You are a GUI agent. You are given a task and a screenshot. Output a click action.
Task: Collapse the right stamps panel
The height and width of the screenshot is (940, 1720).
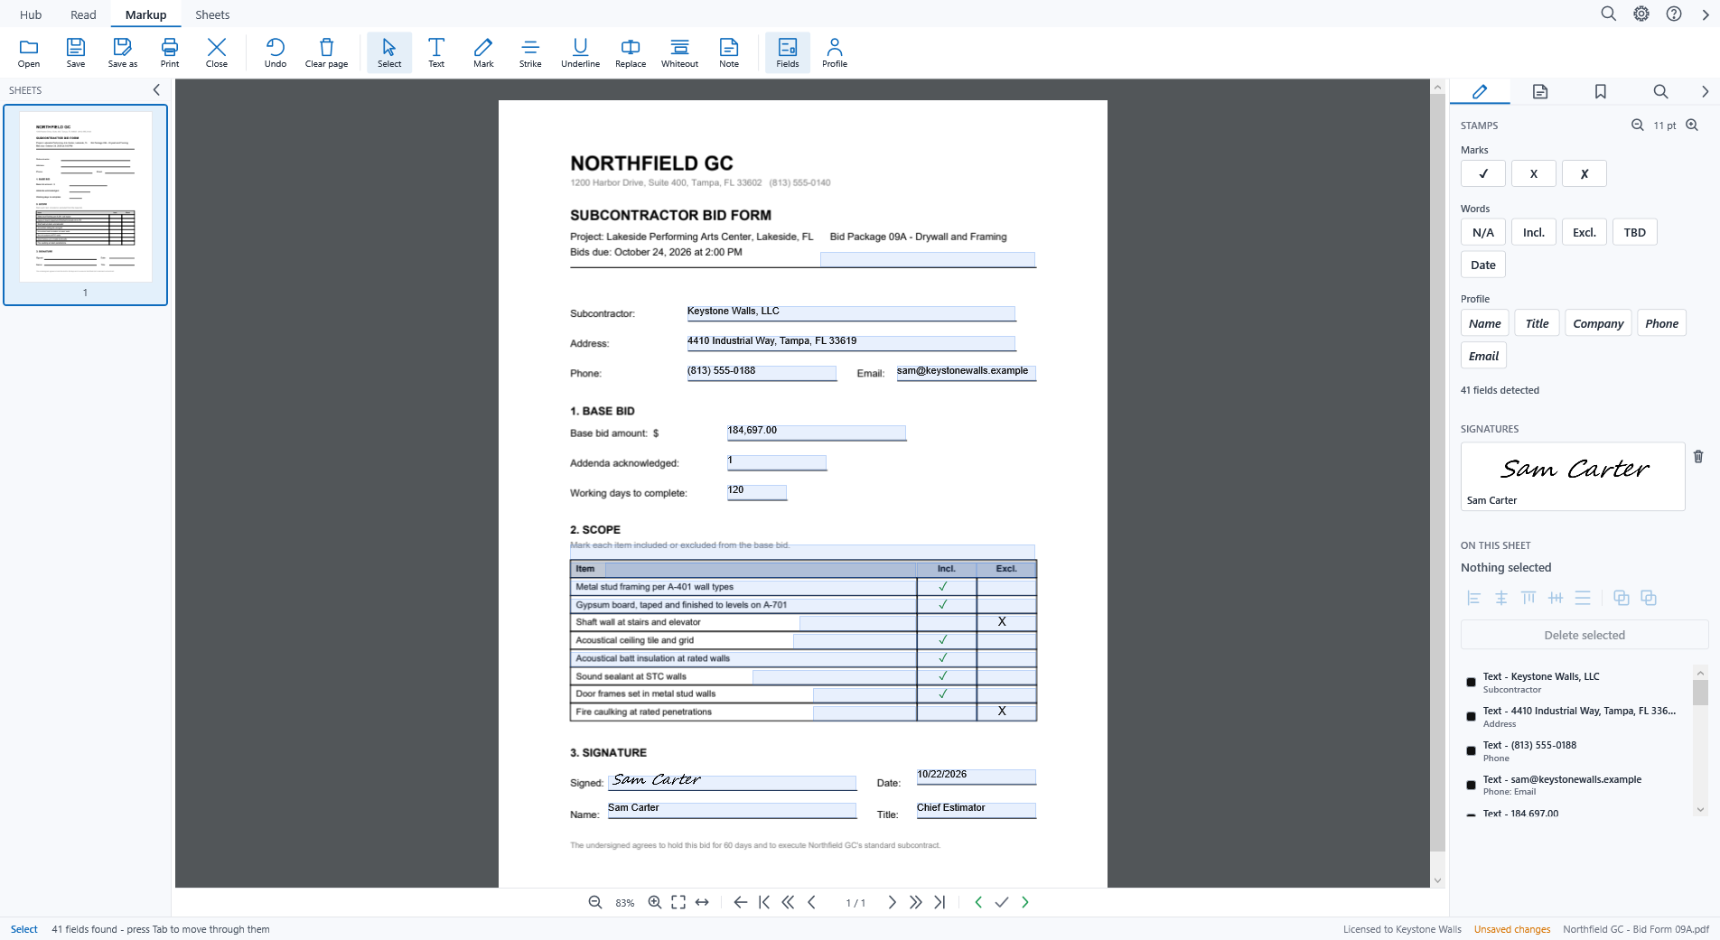click(1705, 91)
